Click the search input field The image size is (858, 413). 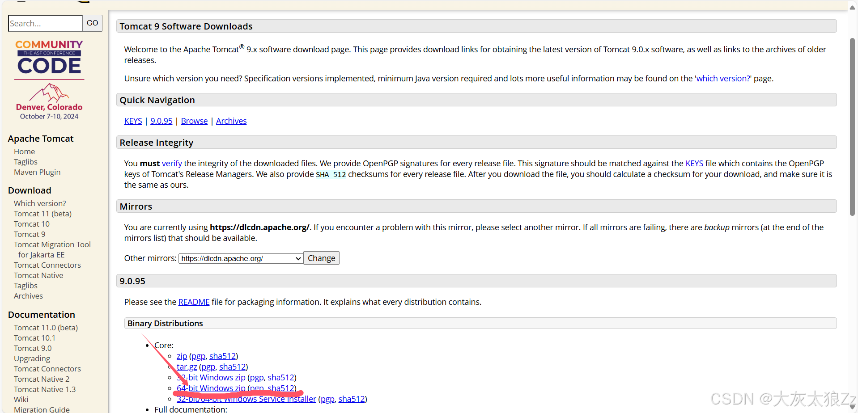45,23
